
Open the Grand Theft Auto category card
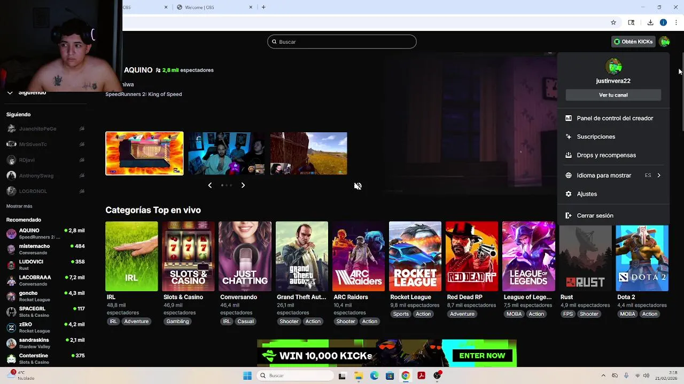(302, 257)
